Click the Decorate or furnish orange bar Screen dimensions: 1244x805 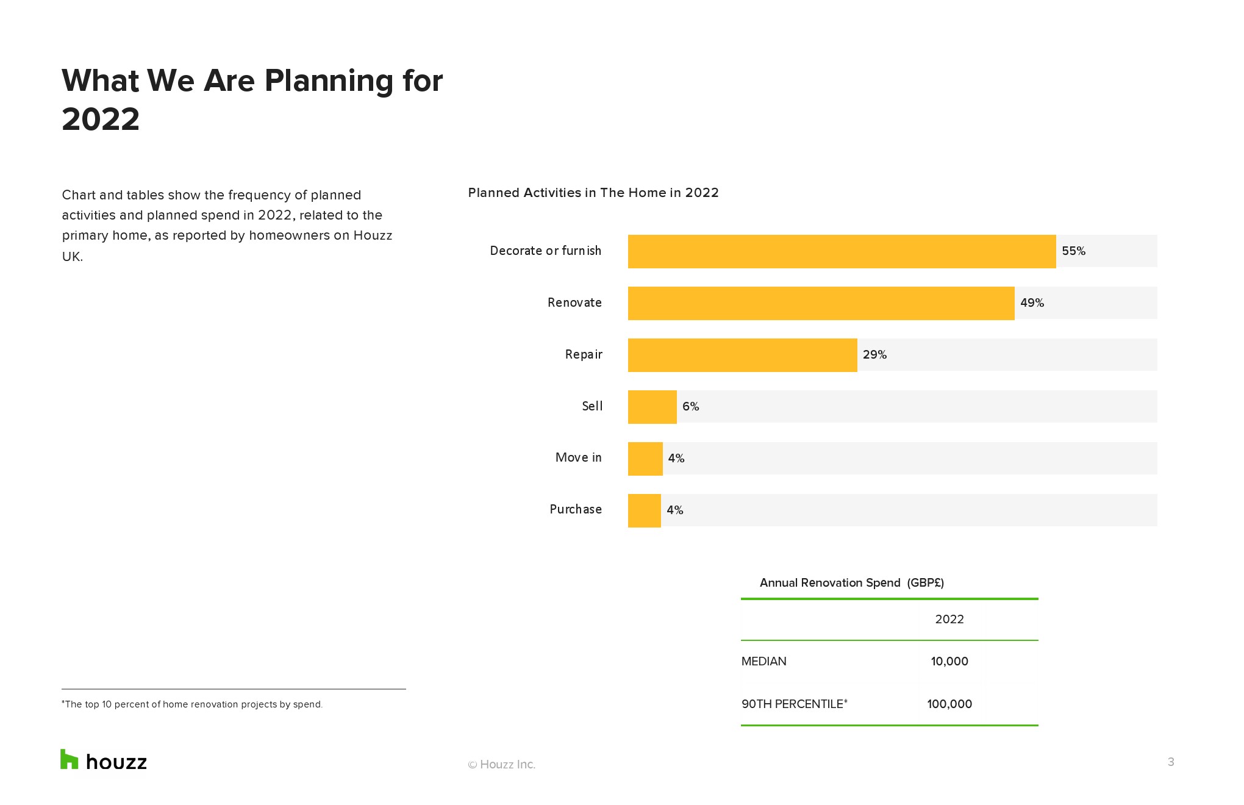[x=842, y=251]
